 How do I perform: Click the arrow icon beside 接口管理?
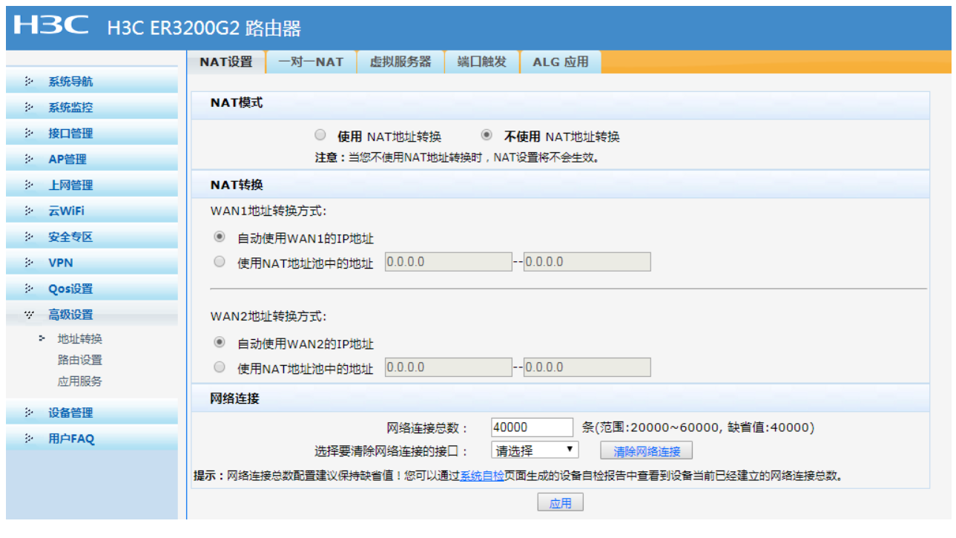pyautogui.click(x=29, y=134)
